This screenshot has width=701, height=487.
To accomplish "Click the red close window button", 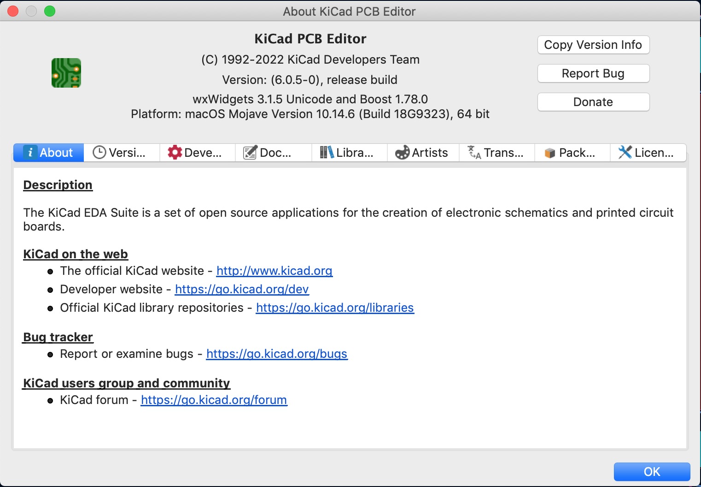I will (x=13, y=11).
